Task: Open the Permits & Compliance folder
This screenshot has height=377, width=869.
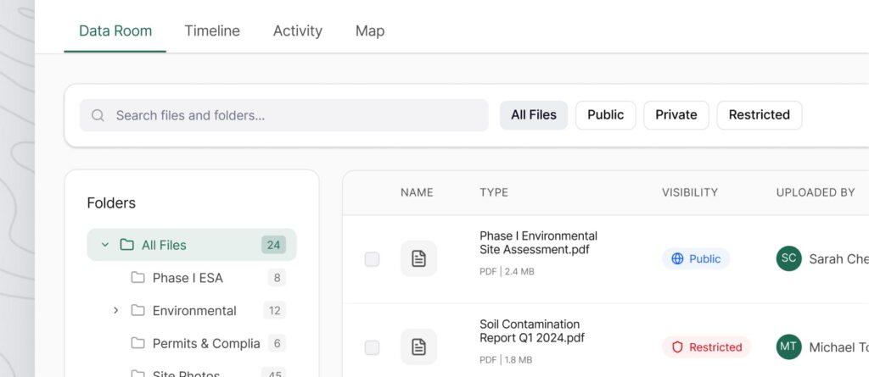Action: coord(205,343)
